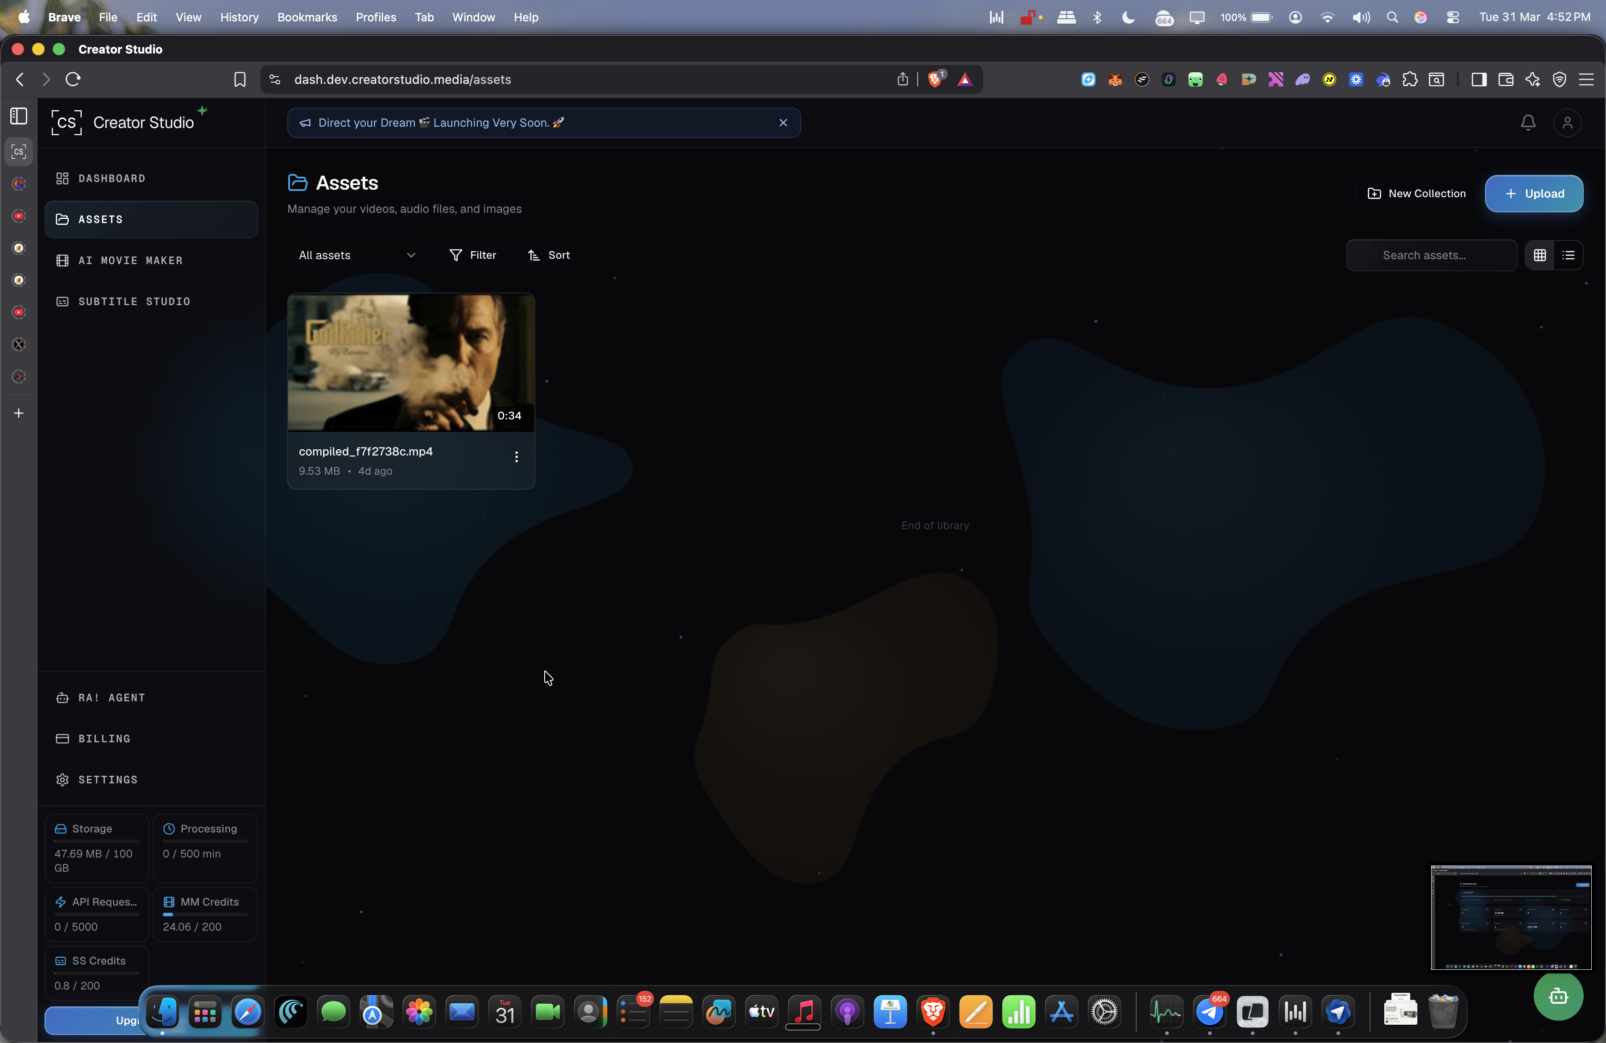The height and width of the screenshot is (1043, 1606).
Task: Open the green chat bot floating button
Action: [1558, 996]
